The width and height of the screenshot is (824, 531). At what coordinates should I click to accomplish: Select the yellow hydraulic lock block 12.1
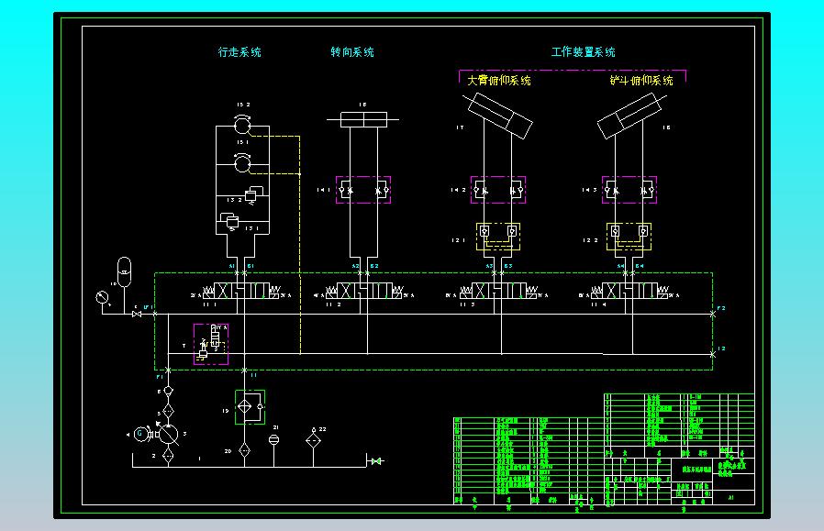(x=498, y=237)
